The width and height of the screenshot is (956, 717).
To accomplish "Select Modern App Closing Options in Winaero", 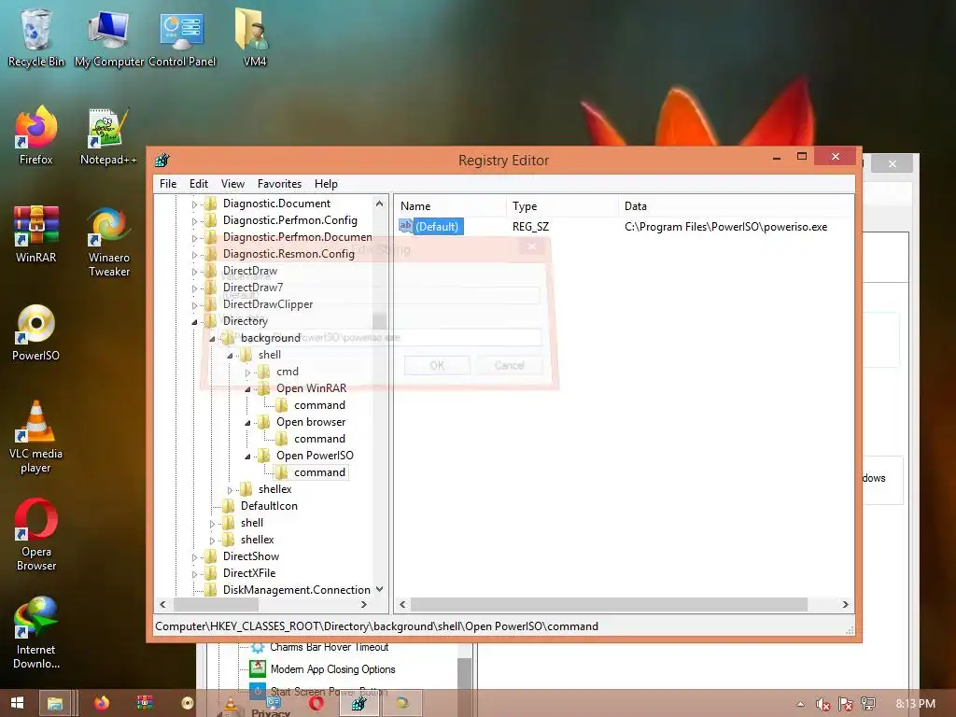I will click(x=332, y=668).
